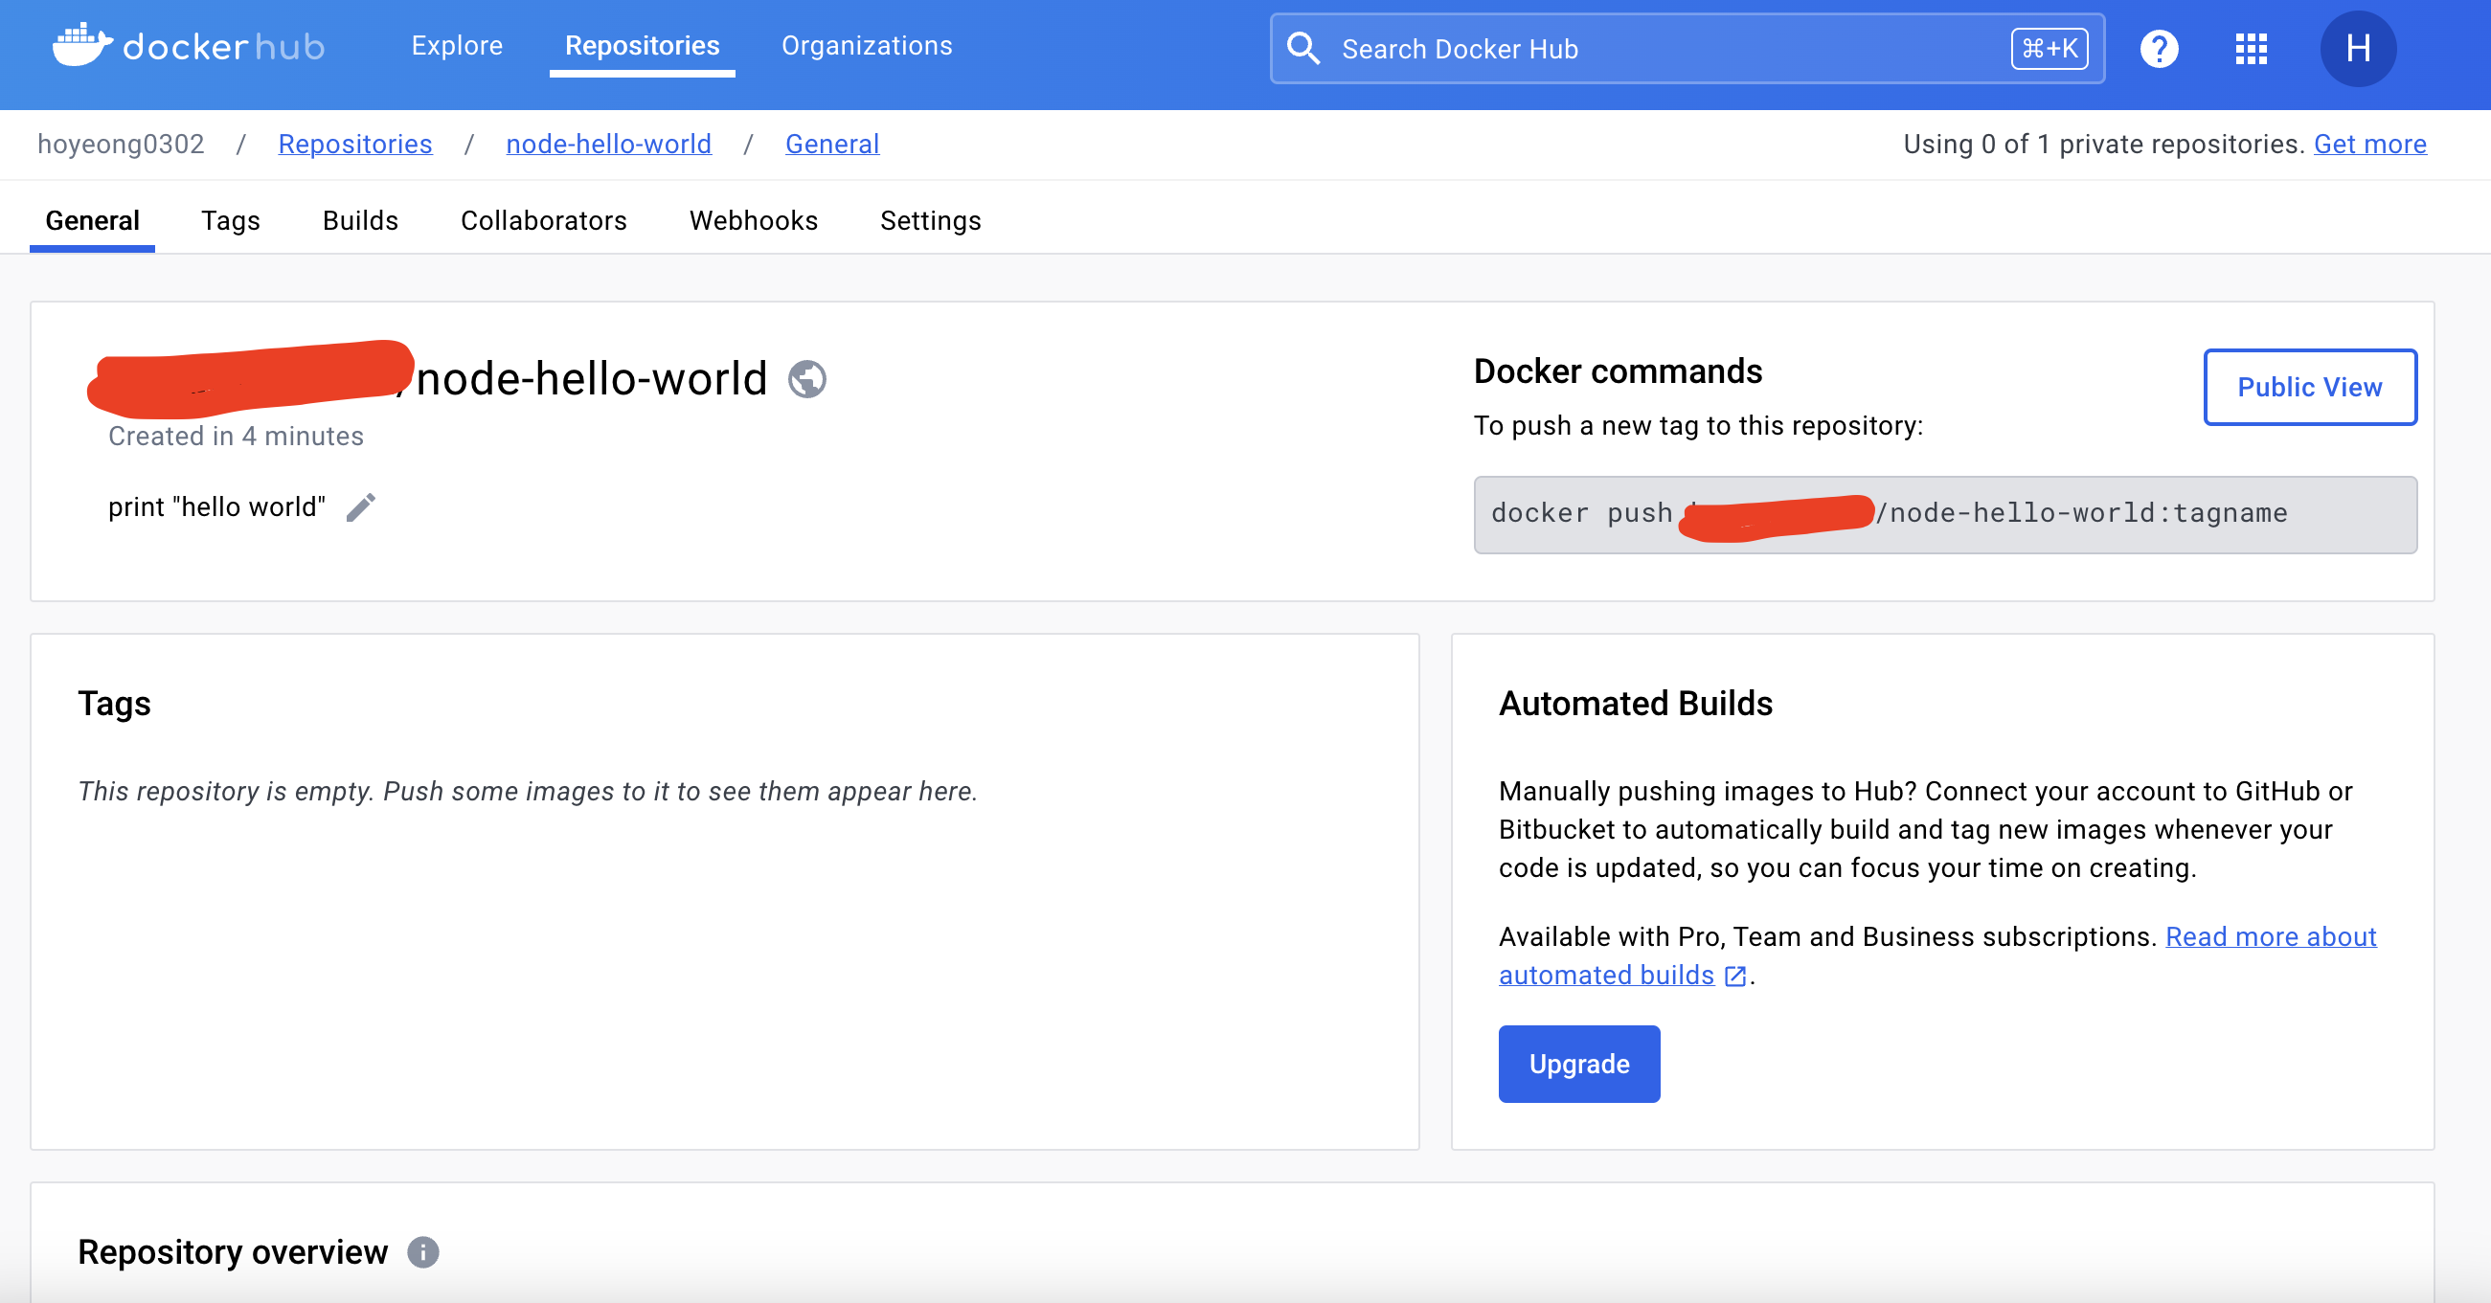The image size is (2491, 1303).
Task: Select the Collaborators tab
Action: coord(543,220)
